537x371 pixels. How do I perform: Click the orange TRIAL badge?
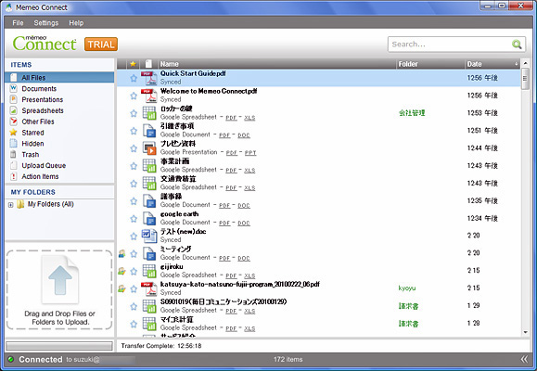pyautogui.click(x=101, y=45)
